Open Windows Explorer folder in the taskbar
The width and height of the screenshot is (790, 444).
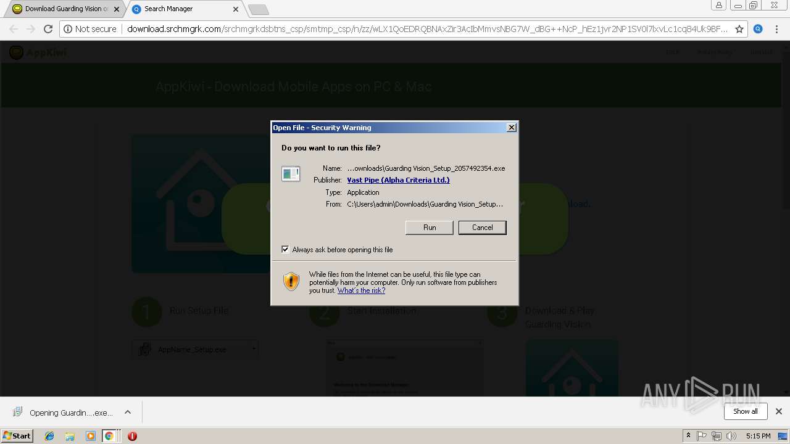pyautogui.click(x=70, y=436)
